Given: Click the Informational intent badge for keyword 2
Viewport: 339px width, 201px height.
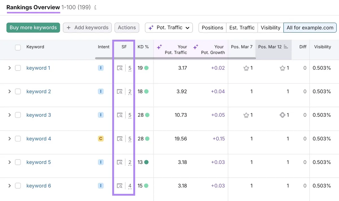Looking at the screenshot, I should tap(101, 92).
